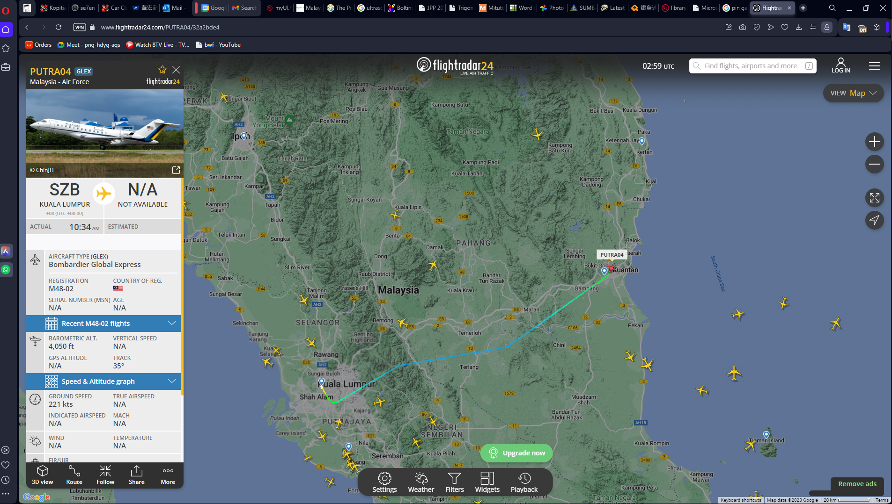The image size is (892, 504).
Task: Switch to the pin ga Google tab
Action: click(x=735, y=8)
